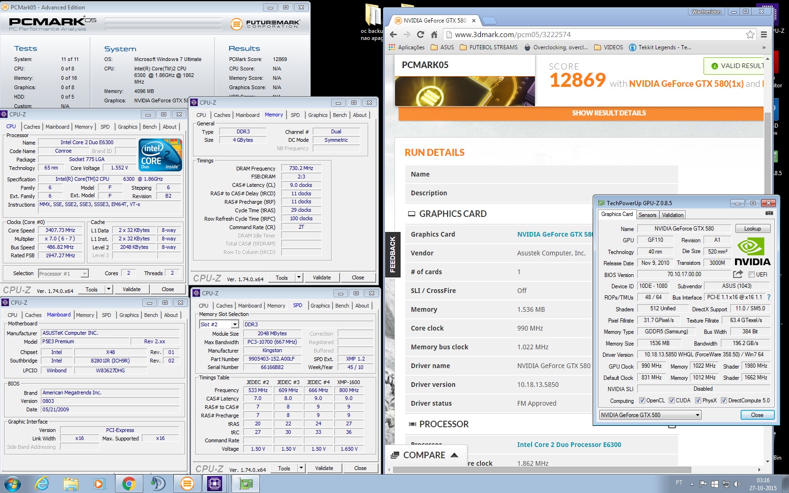Take GPU-Z screenshot camera icon
789x493 pixels.
tap(769, 213)
